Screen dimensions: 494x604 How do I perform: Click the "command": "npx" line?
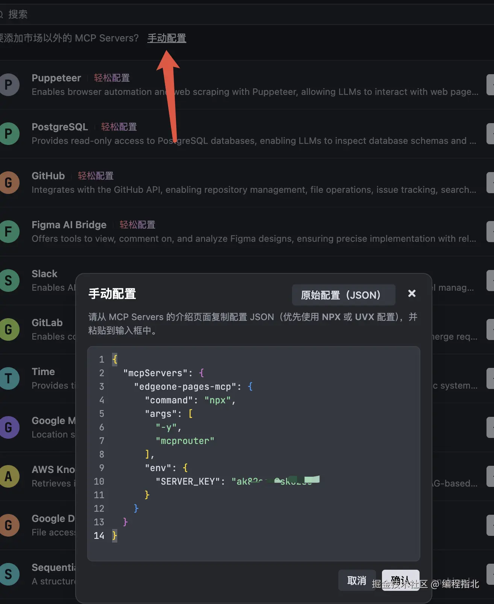coord(190,400)
